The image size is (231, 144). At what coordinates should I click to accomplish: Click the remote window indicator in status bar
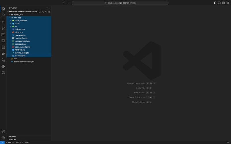(x=2, y=143)
